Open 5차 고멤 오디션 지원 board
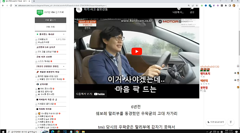240x133 pixels. (x=47, y=52)
